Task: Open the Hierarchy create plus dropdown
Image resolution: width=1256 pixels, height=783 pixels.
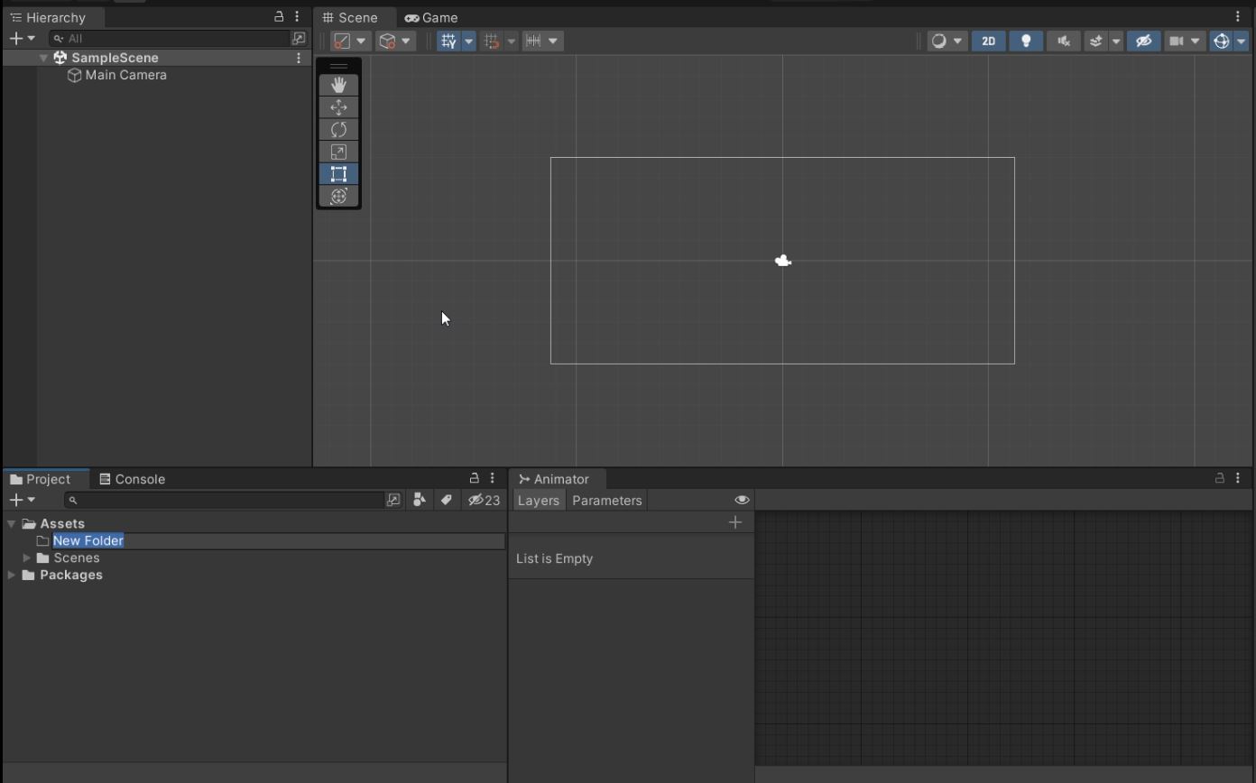Action: pos(22,38)
